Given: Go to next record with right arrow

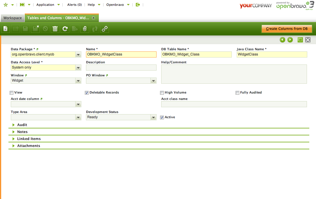Looking at the screenshot, I should pos(290,40).
